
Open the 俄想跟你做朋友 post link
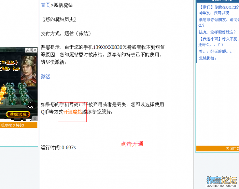tap(219, 22)
